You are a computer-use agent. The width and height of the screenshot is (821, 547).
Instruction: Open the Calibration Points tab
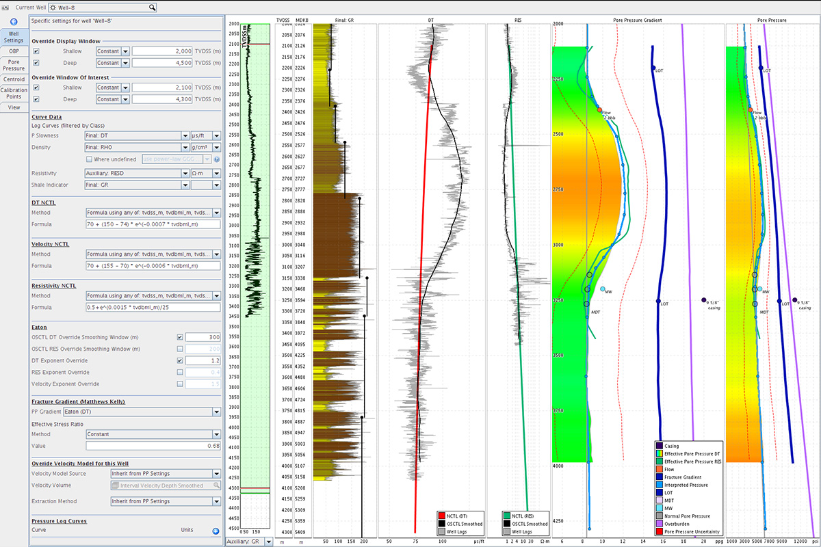pyautogui.click(x=14, y=94)
